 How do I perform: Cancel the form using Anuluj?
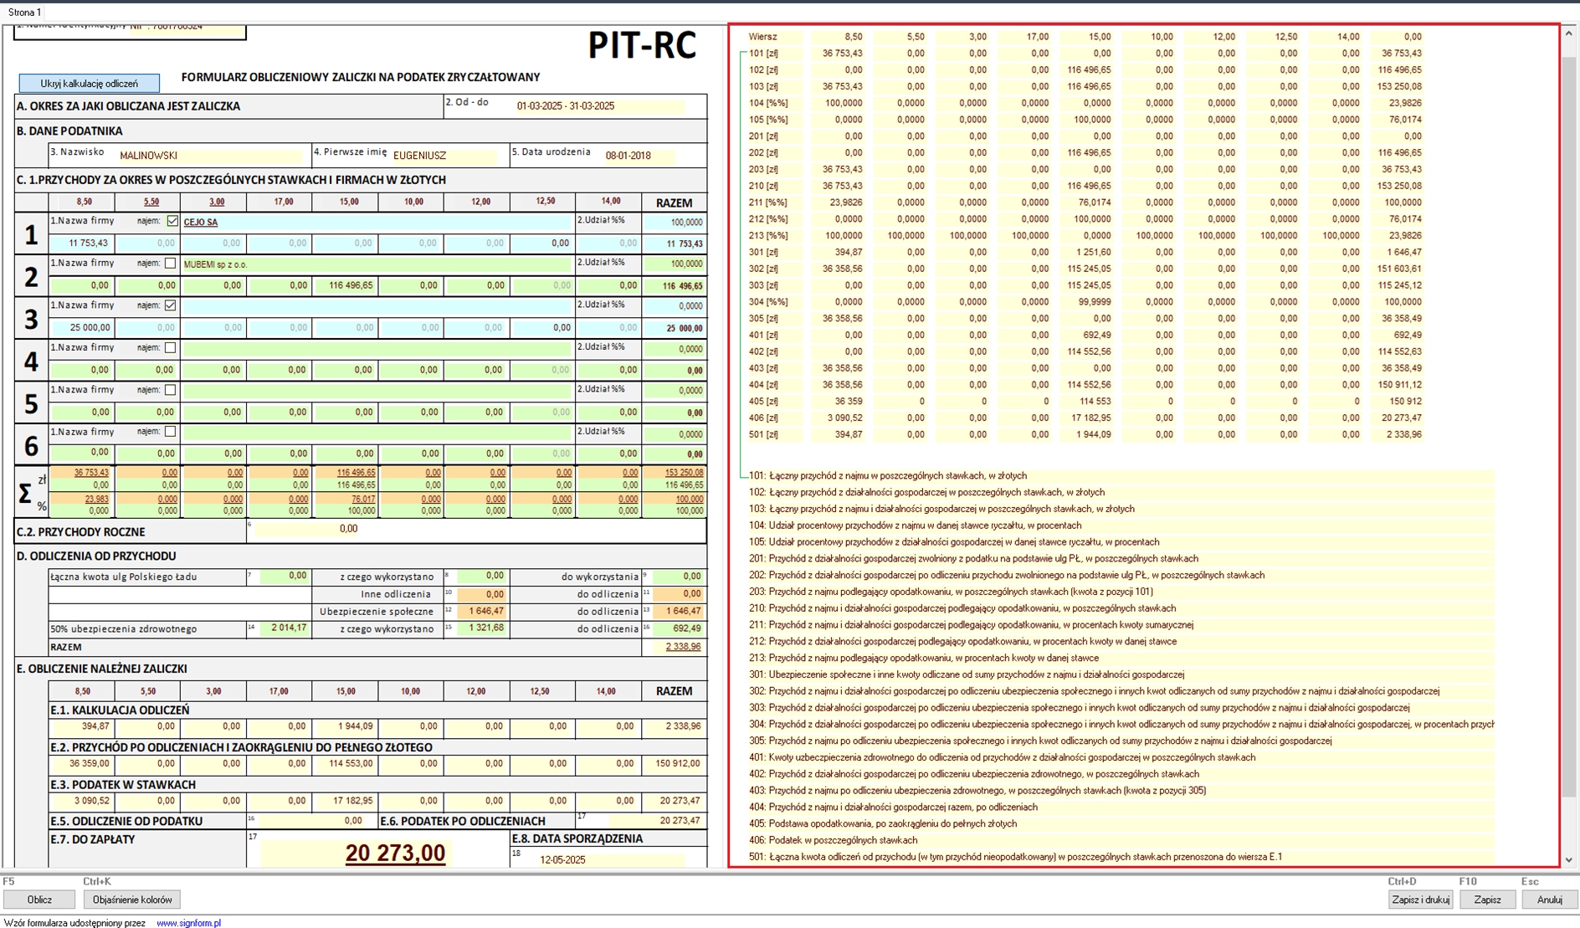[1549, 900]
